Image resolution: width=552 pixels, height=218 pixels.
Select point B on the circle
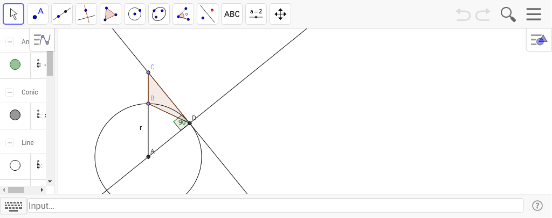pos(148,104)
